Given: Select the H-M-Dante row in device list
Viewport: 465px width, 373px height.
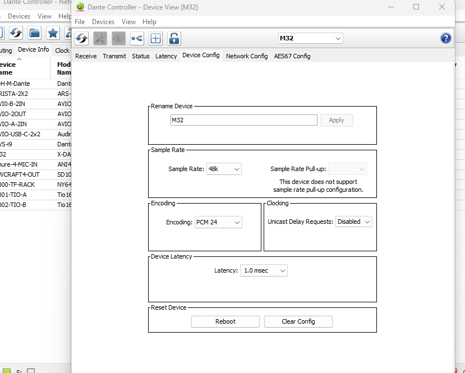Looking at the screenshot, I should click(x=35, y=84).
